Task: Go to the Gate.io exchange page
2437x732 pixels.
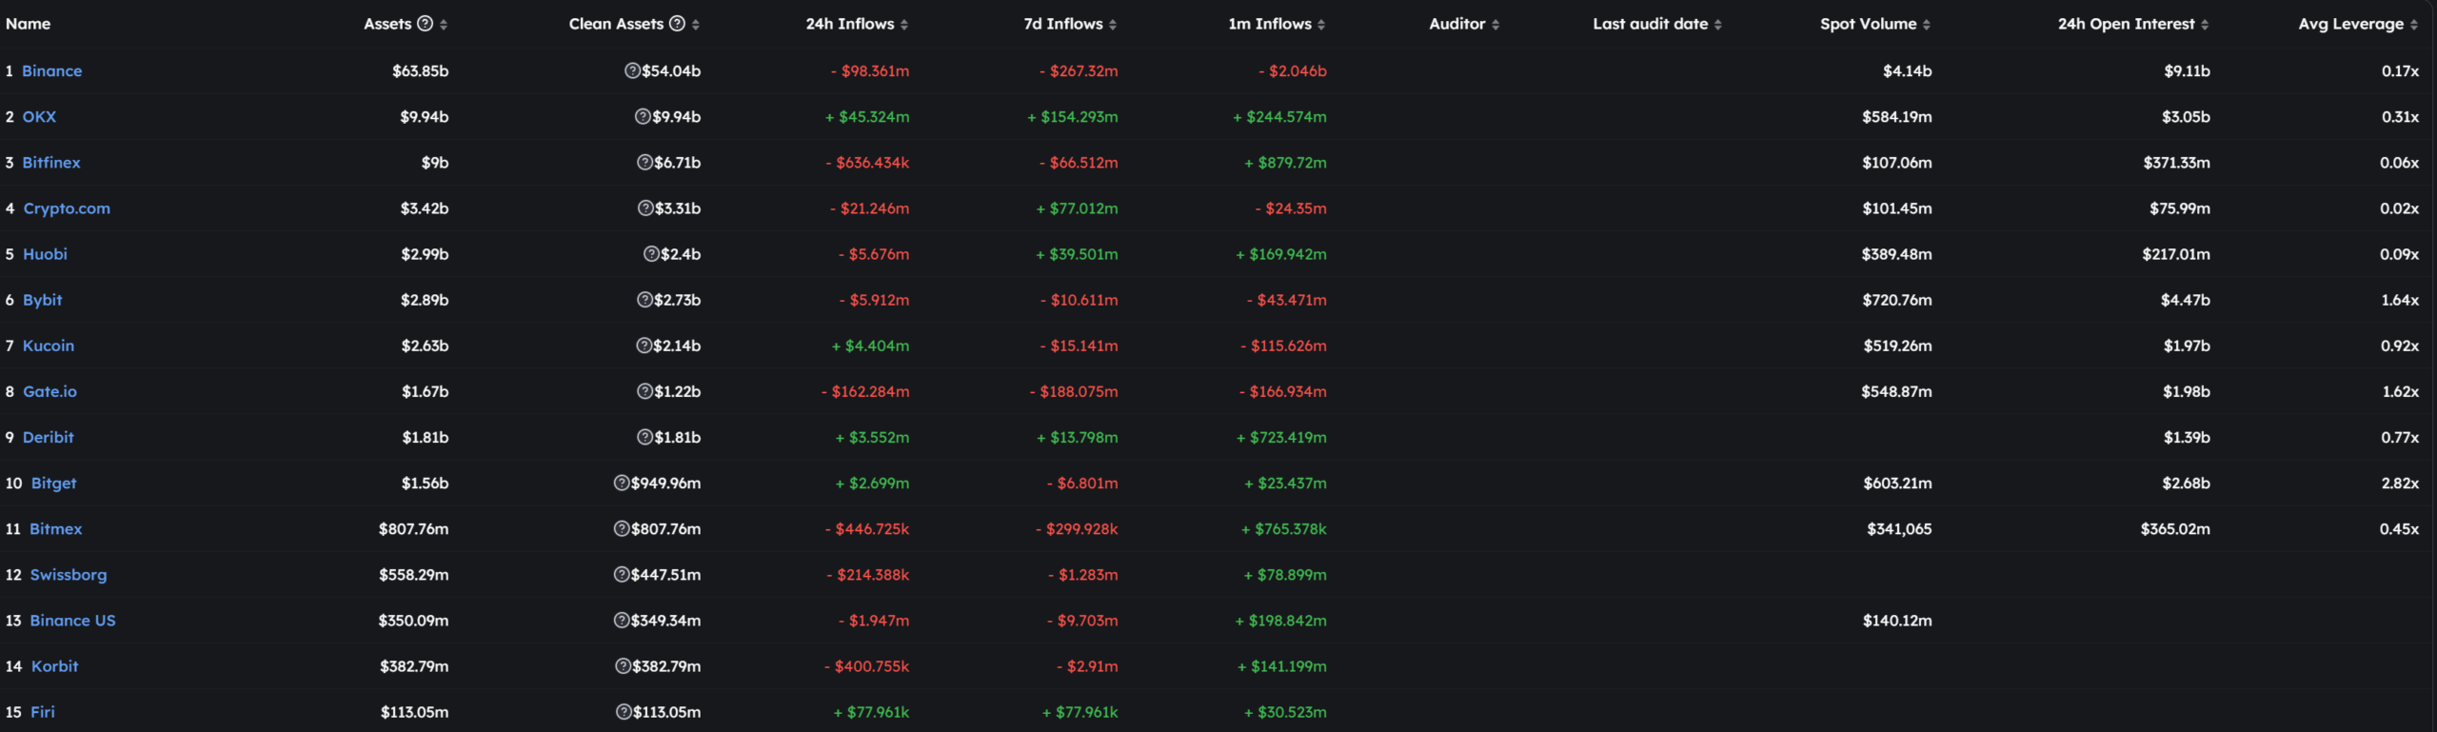Action: coord(50,391)
